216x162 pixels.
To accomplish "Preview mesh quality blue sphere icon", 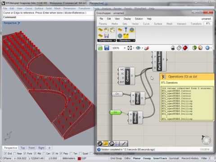I will pyautogui.click(x=207, y=48).
